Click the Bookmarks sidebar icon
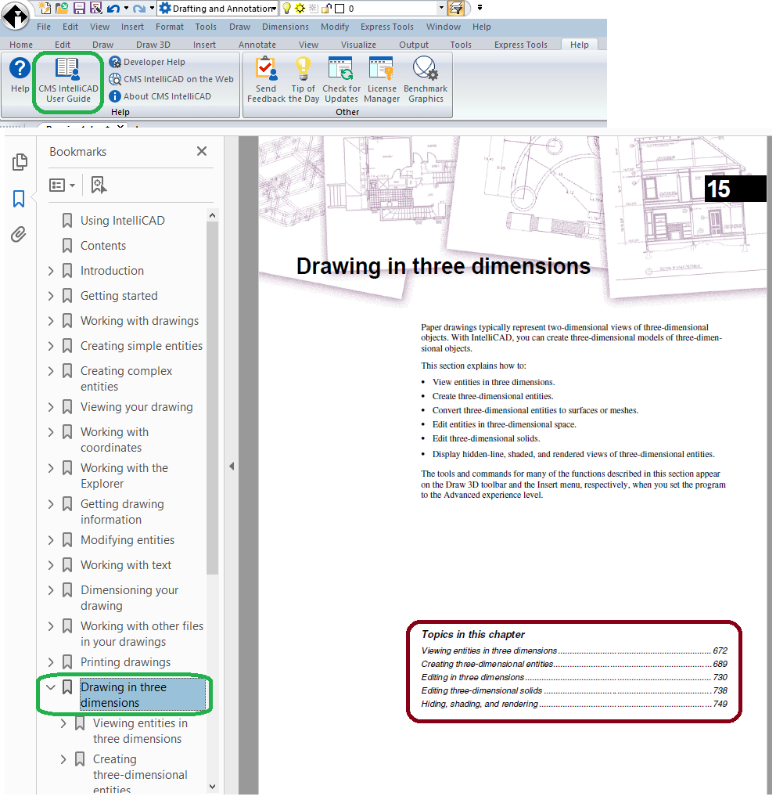776x800 pixels. [x=19, y=199]
